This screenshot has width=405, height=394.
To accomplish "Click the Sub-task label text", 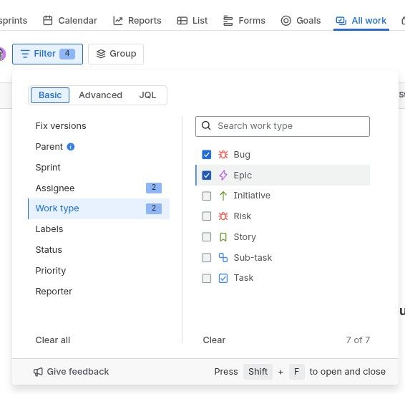I will (x=253, y=257).
